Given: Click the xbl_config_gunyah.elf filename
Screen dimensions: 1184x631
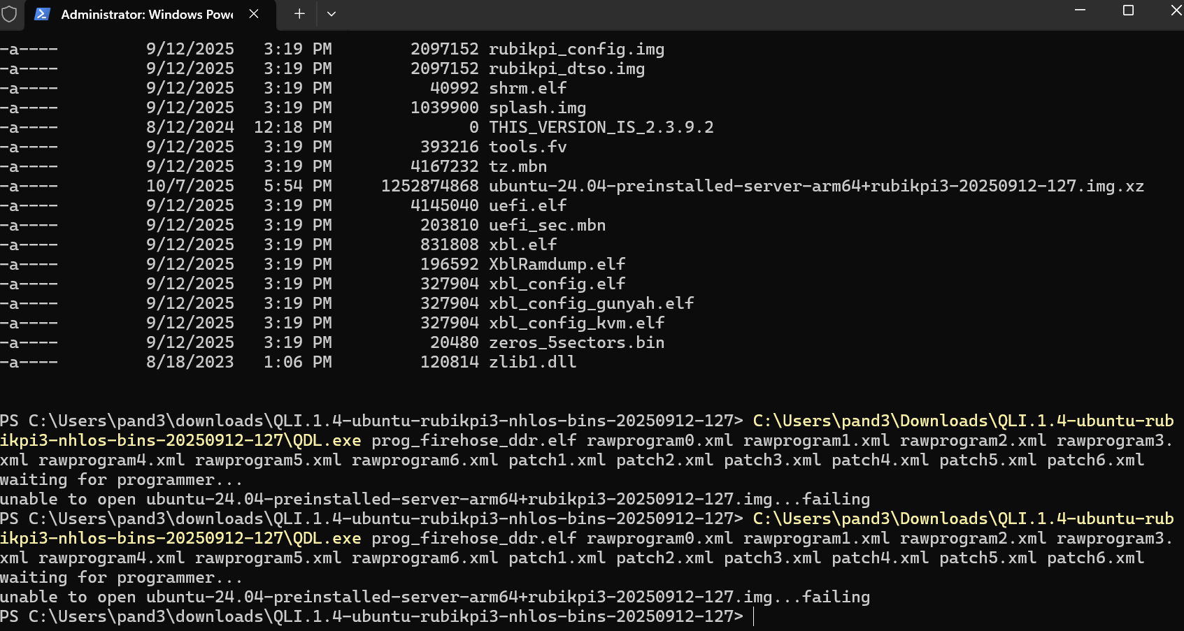Looking at the screenshot, I should [x=591, y=303].
